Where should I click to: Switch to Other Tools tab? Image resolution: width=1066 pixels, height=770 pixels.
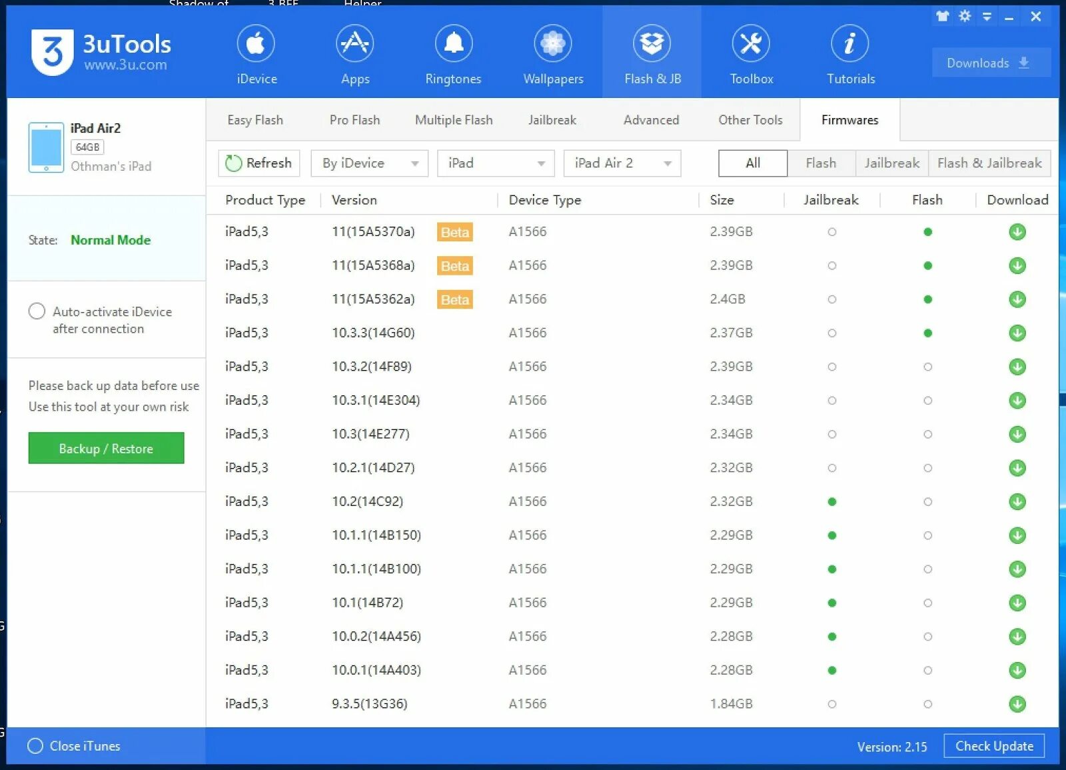click(750, 120)
